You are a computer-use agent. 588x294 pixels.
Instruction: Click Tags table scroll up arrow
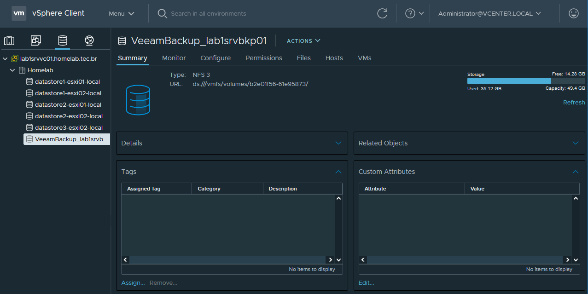[339, 199]
